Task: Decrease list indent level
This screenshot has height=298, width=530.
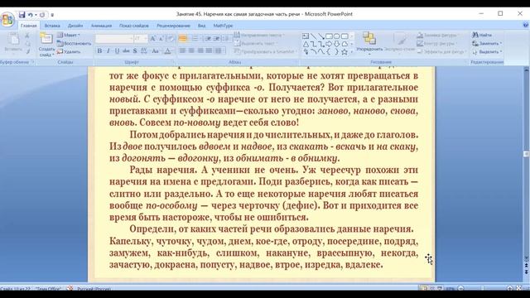Action: tap(208, 39)
